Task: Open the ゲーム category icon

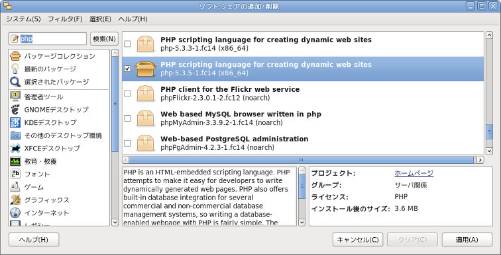Action: tap(15, 187)
